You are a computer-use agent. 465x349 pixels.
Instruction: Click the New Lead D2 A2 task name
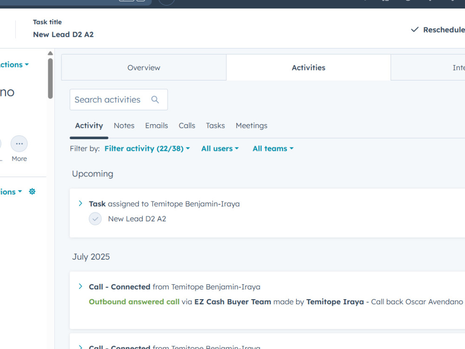click(x=137, y=219)
